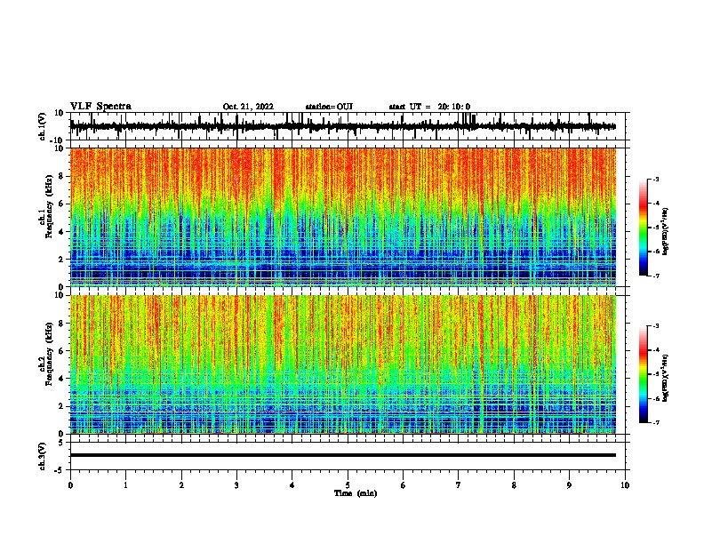Click the ch.2 spectrogram color scale bar

pyautogui.click(x=644, y=374)
